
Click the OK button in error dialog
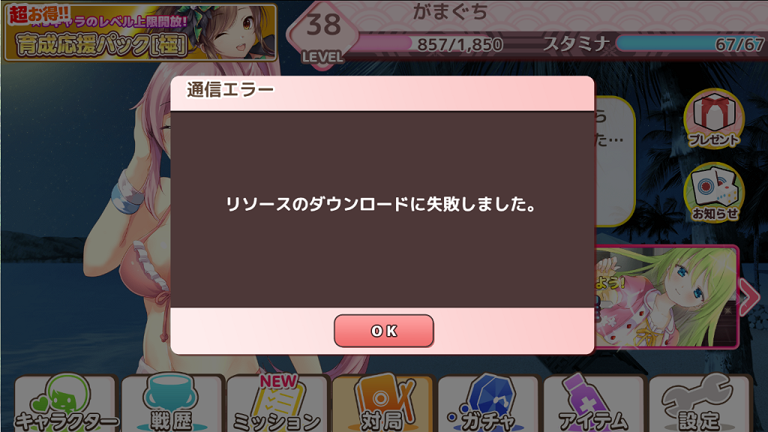(x=383, y=331)
